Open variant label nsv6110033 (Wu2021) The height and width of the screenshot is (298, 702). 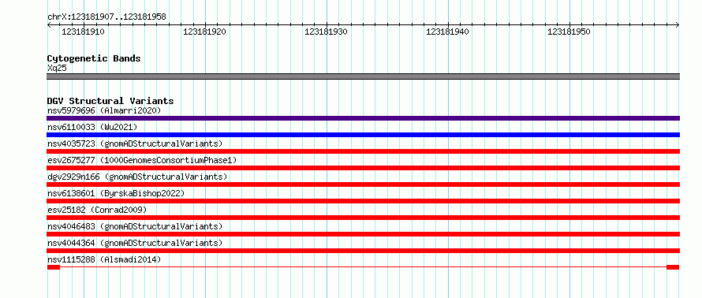pos(92,127)
